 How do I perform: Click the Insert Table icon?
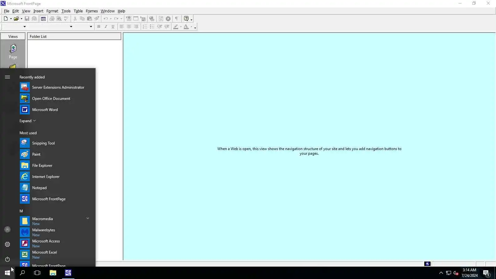(136, 19)
